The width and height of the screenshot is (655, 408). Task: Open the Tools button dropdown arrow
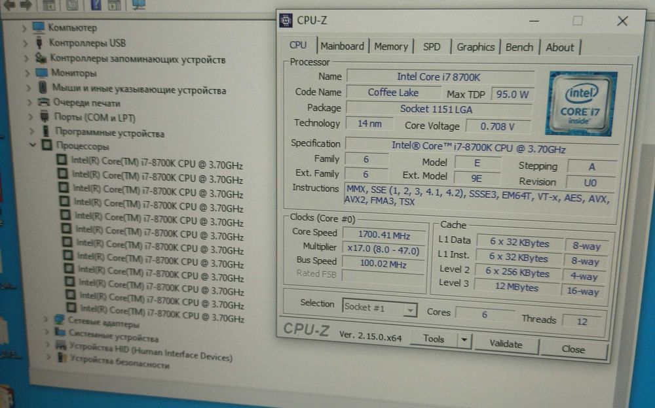tap(464, 340)
